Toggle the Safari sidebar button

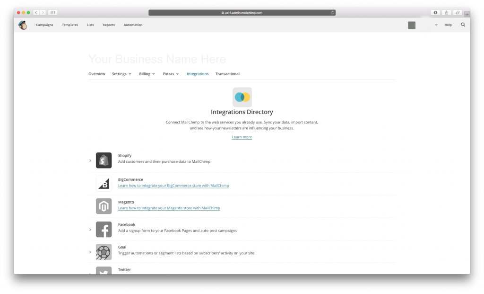[x=53, y=13]
